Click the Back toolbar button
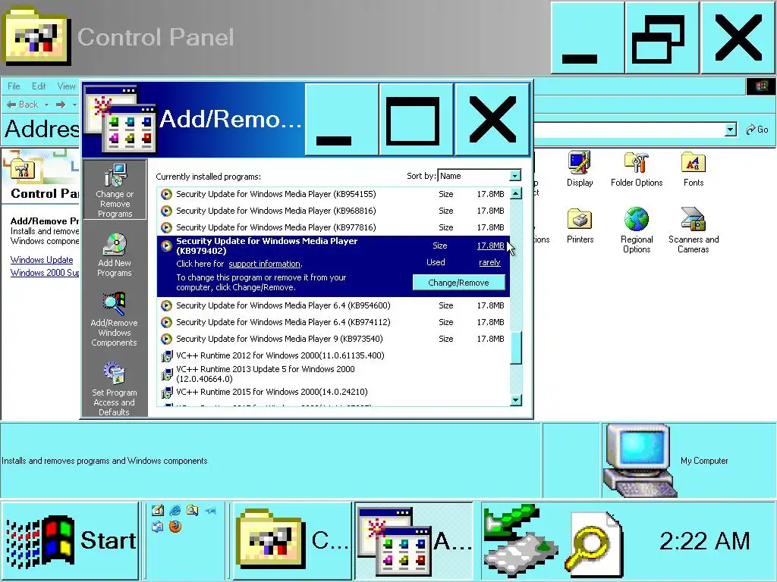Screen dimensions: 777x582 [22, 105]
